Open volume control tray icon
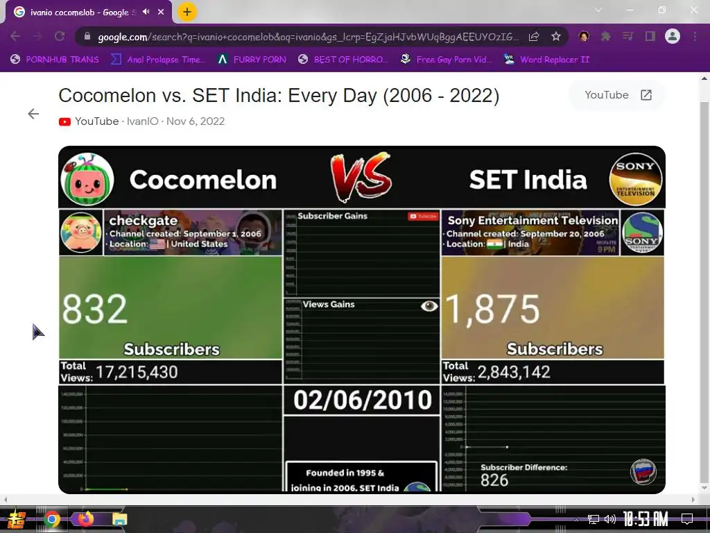 click(610, 519)
